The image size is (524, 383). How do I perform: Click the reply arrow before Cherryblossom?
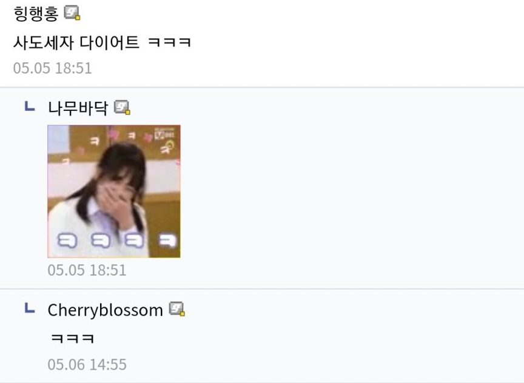point(30,308)
